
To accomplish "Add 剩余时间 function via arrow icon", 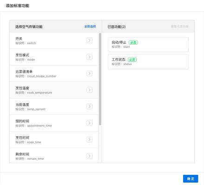I will 89,156.
